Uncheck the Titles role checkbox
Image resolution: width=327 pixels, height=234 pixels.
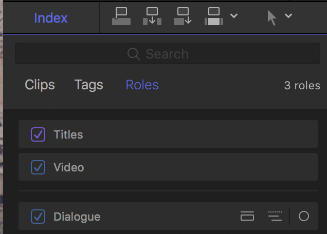point(38,134)
